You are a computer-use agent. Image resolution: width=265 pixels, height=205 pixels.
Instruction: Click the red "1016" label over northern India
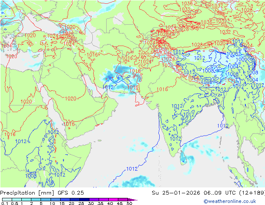162,89
